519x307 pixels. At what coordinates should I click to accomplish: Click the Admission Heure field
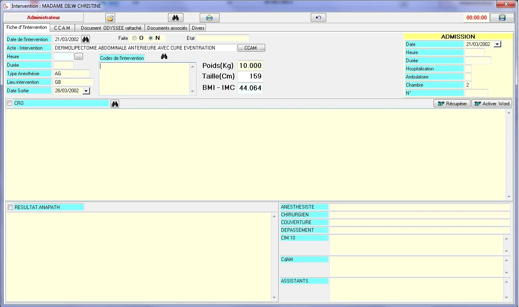[475, 52]
